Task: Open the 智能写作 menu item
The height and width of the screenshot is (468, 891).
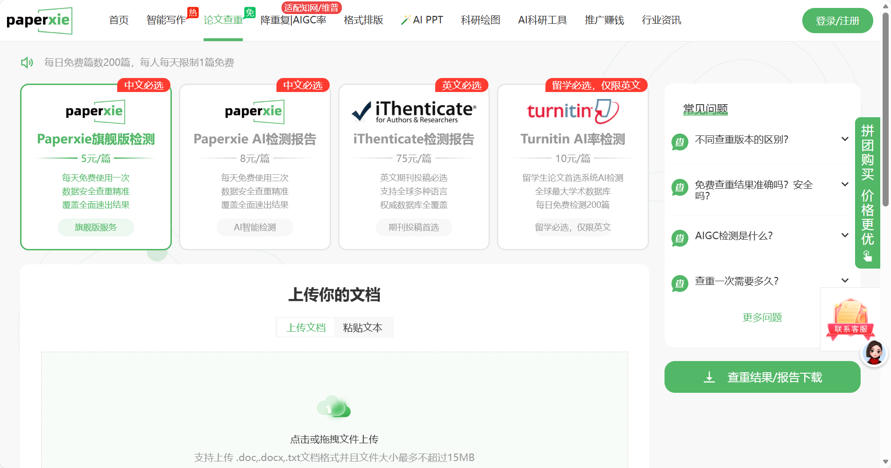Action: click(166, 20)
